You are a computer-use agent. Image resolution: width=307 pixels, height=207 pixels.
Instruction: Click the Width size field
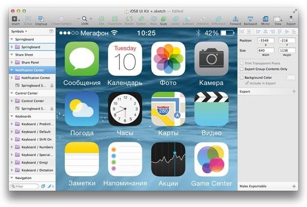tap(266, 50)
